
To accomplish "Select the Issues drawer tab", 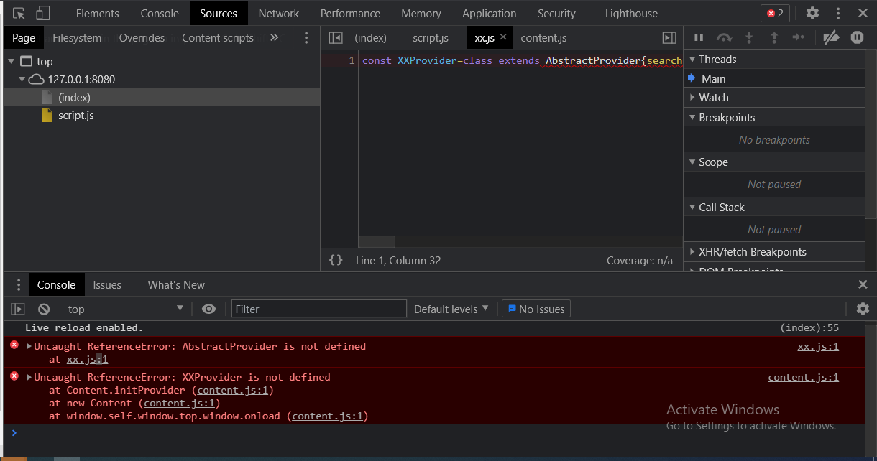I will pyautogui.click(x=107, y=285).
